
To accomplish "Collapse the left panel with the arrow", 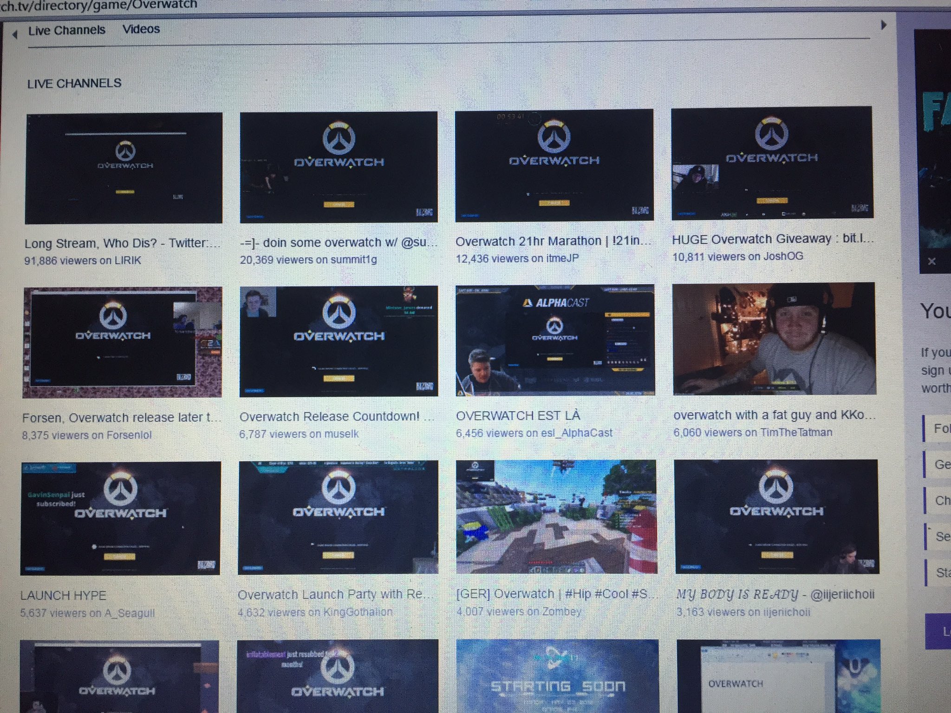I will [x=15, y=34].
